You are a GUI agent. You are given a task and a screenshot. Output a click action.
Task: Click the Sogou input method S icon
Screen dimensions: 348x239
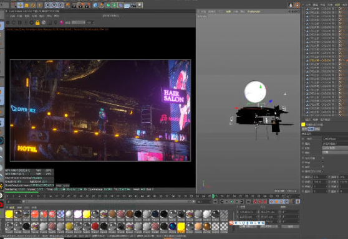pyautogui.click(x=232, y=223)
